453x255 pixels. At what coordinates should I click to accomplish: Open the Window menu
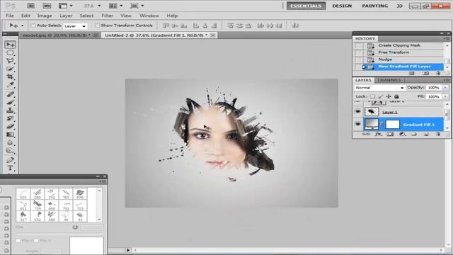tap(149, 16)
